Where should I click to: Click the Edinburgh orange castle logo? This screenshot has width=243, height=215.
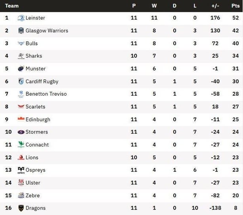[x=21, y=119]
